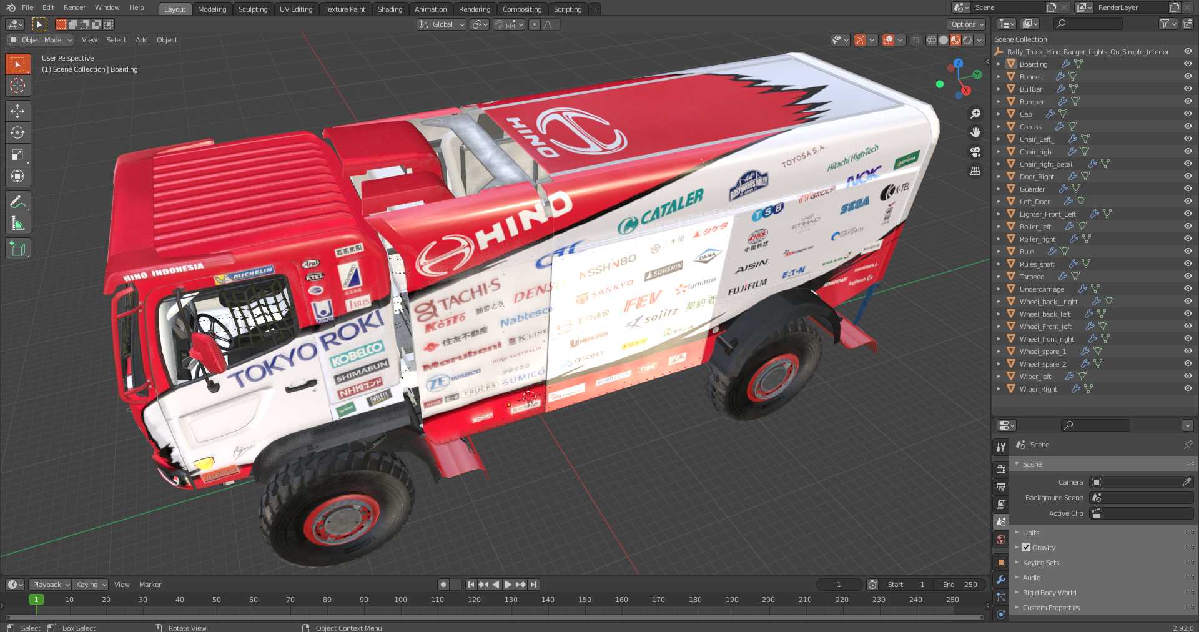Toggle the camera view icon

pos(975,152)
